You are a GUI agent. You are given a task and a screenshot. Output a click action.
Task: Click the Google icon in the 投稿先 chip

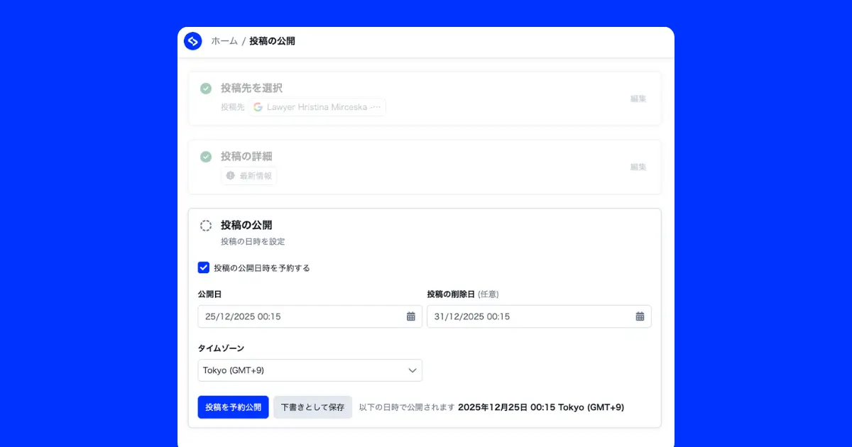point(258,107)
